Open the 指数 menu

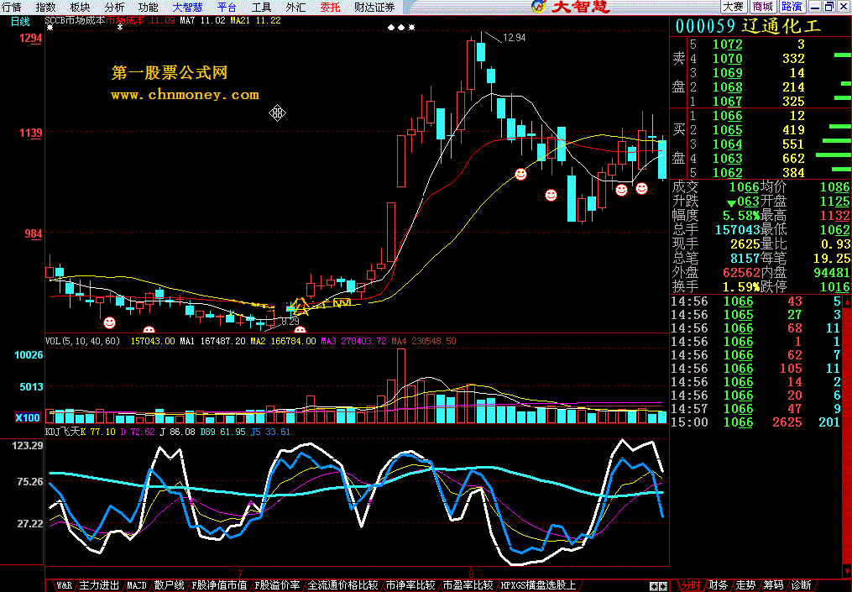tap(45, 7)
